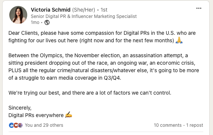The height and width of the screenshot is (135, 213).
Task: Open the 10 comments link
Action: [x=167, y=125]
